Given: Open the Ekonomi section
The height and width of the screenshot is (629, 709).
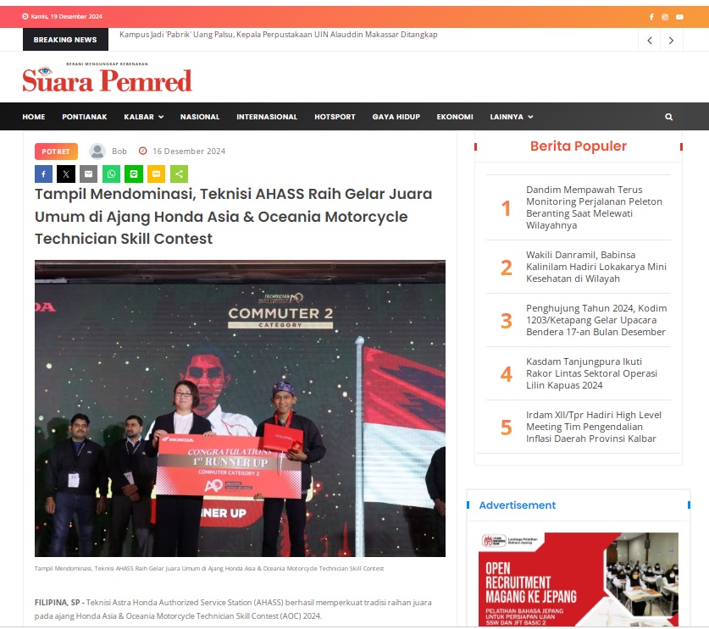Looking at the screenshot, I should [455, 117].
